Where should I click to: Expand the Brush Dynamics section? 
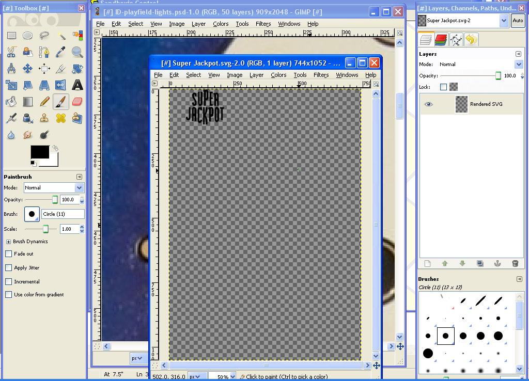coord(8,242)
